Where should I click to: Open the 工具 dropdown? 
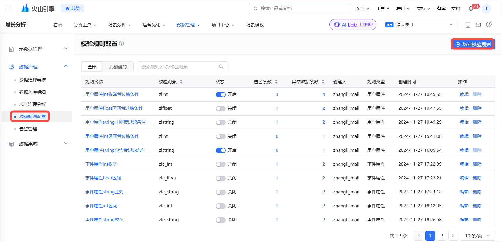click(x=383, y=8)
